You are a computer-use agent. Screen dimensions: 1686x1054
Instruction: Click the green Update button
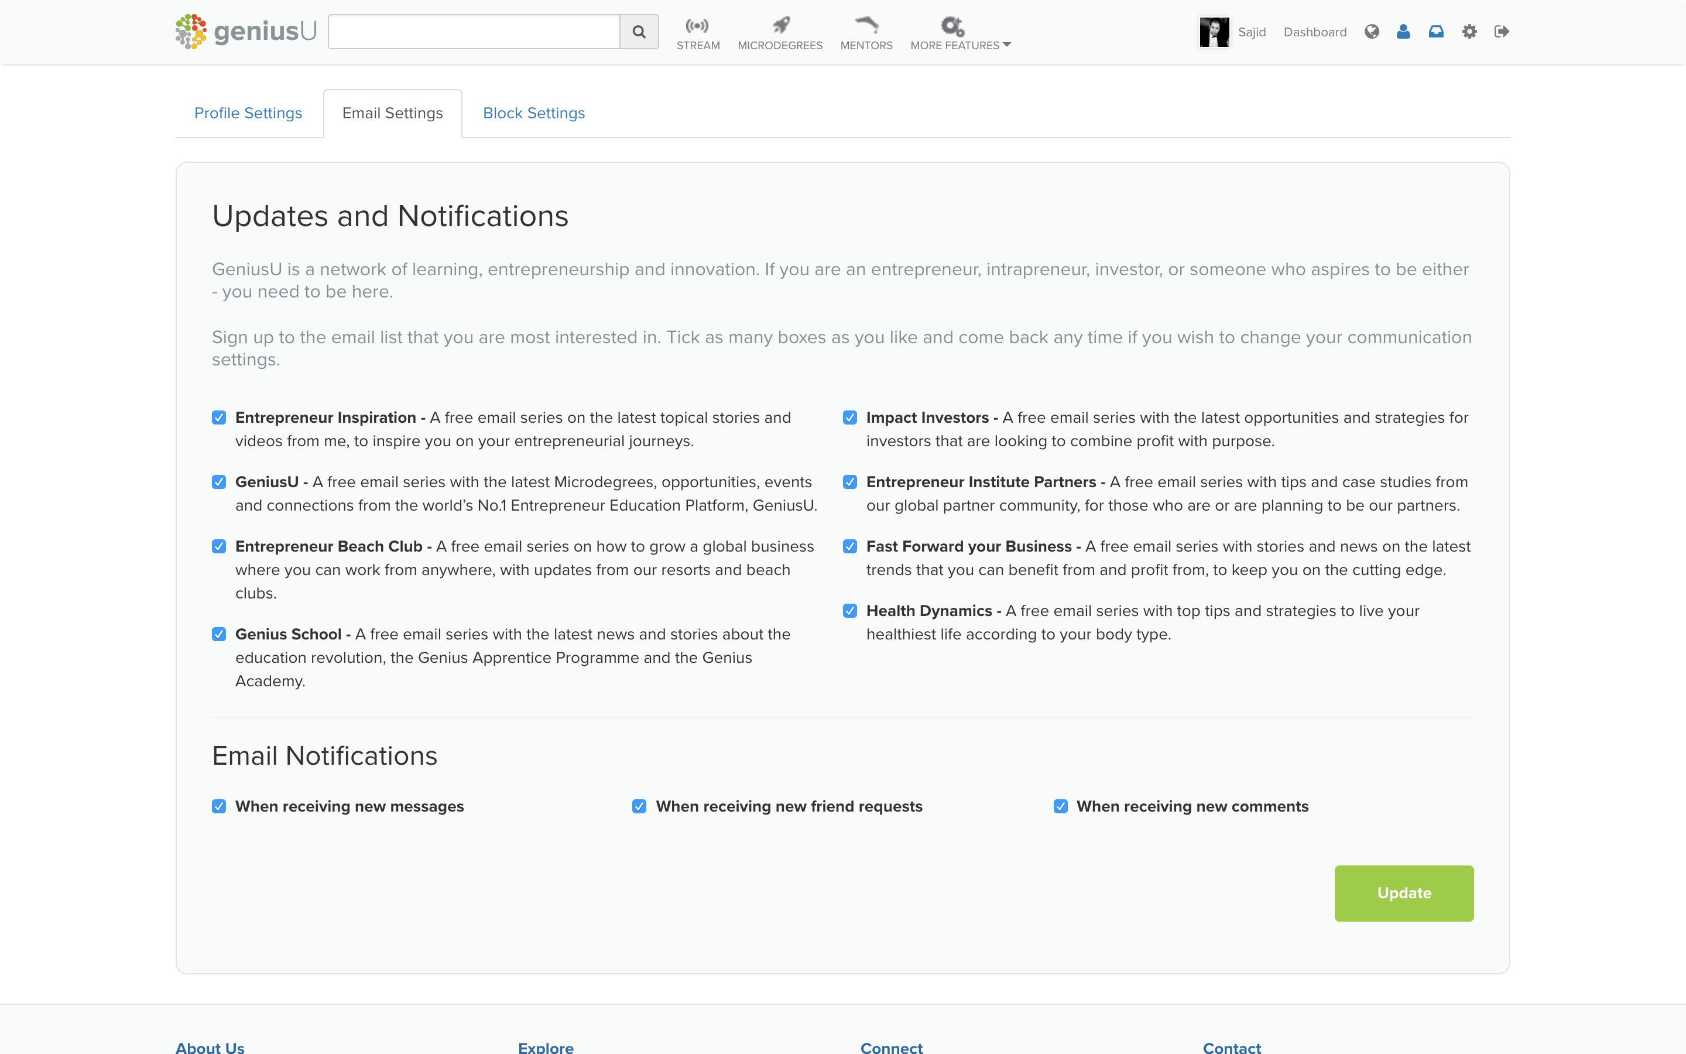pyautogui.click(x=1404, y=893)
